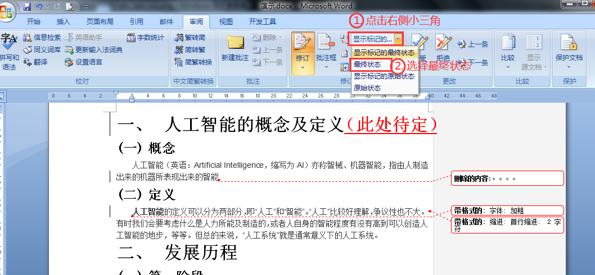Switch to the 视图 ribbon tab

pos(226,22)
